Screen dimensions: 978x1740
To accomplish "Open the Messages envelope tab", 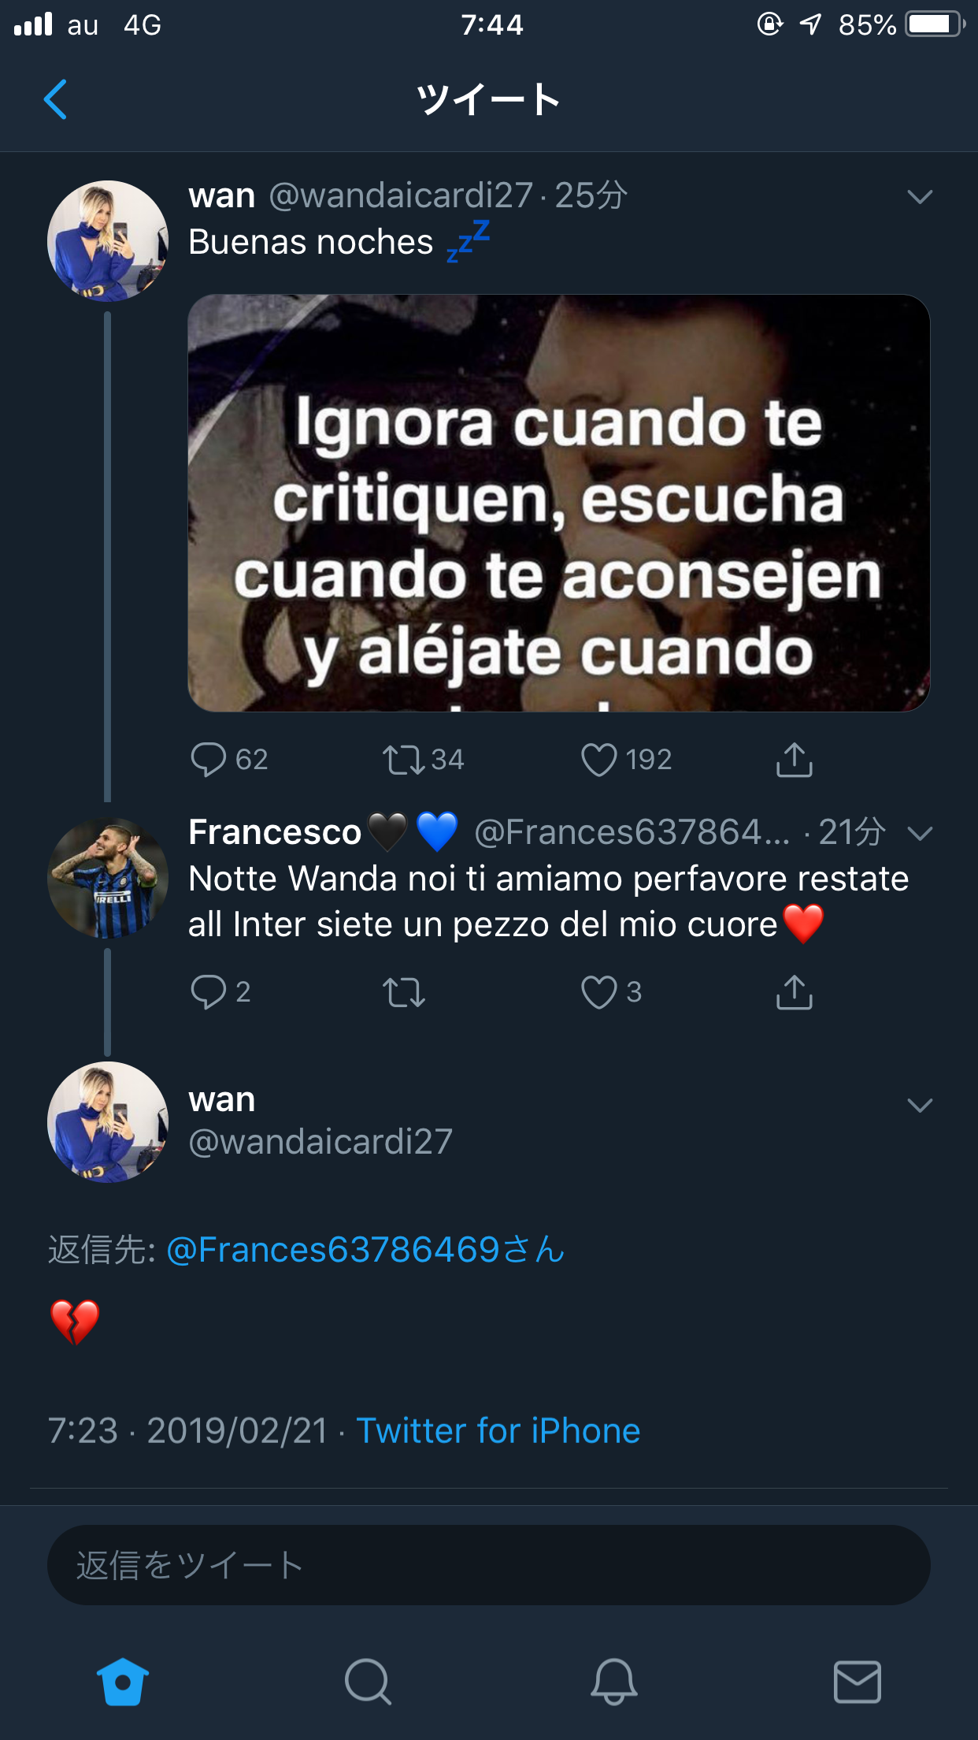I will coord(858,1682).
